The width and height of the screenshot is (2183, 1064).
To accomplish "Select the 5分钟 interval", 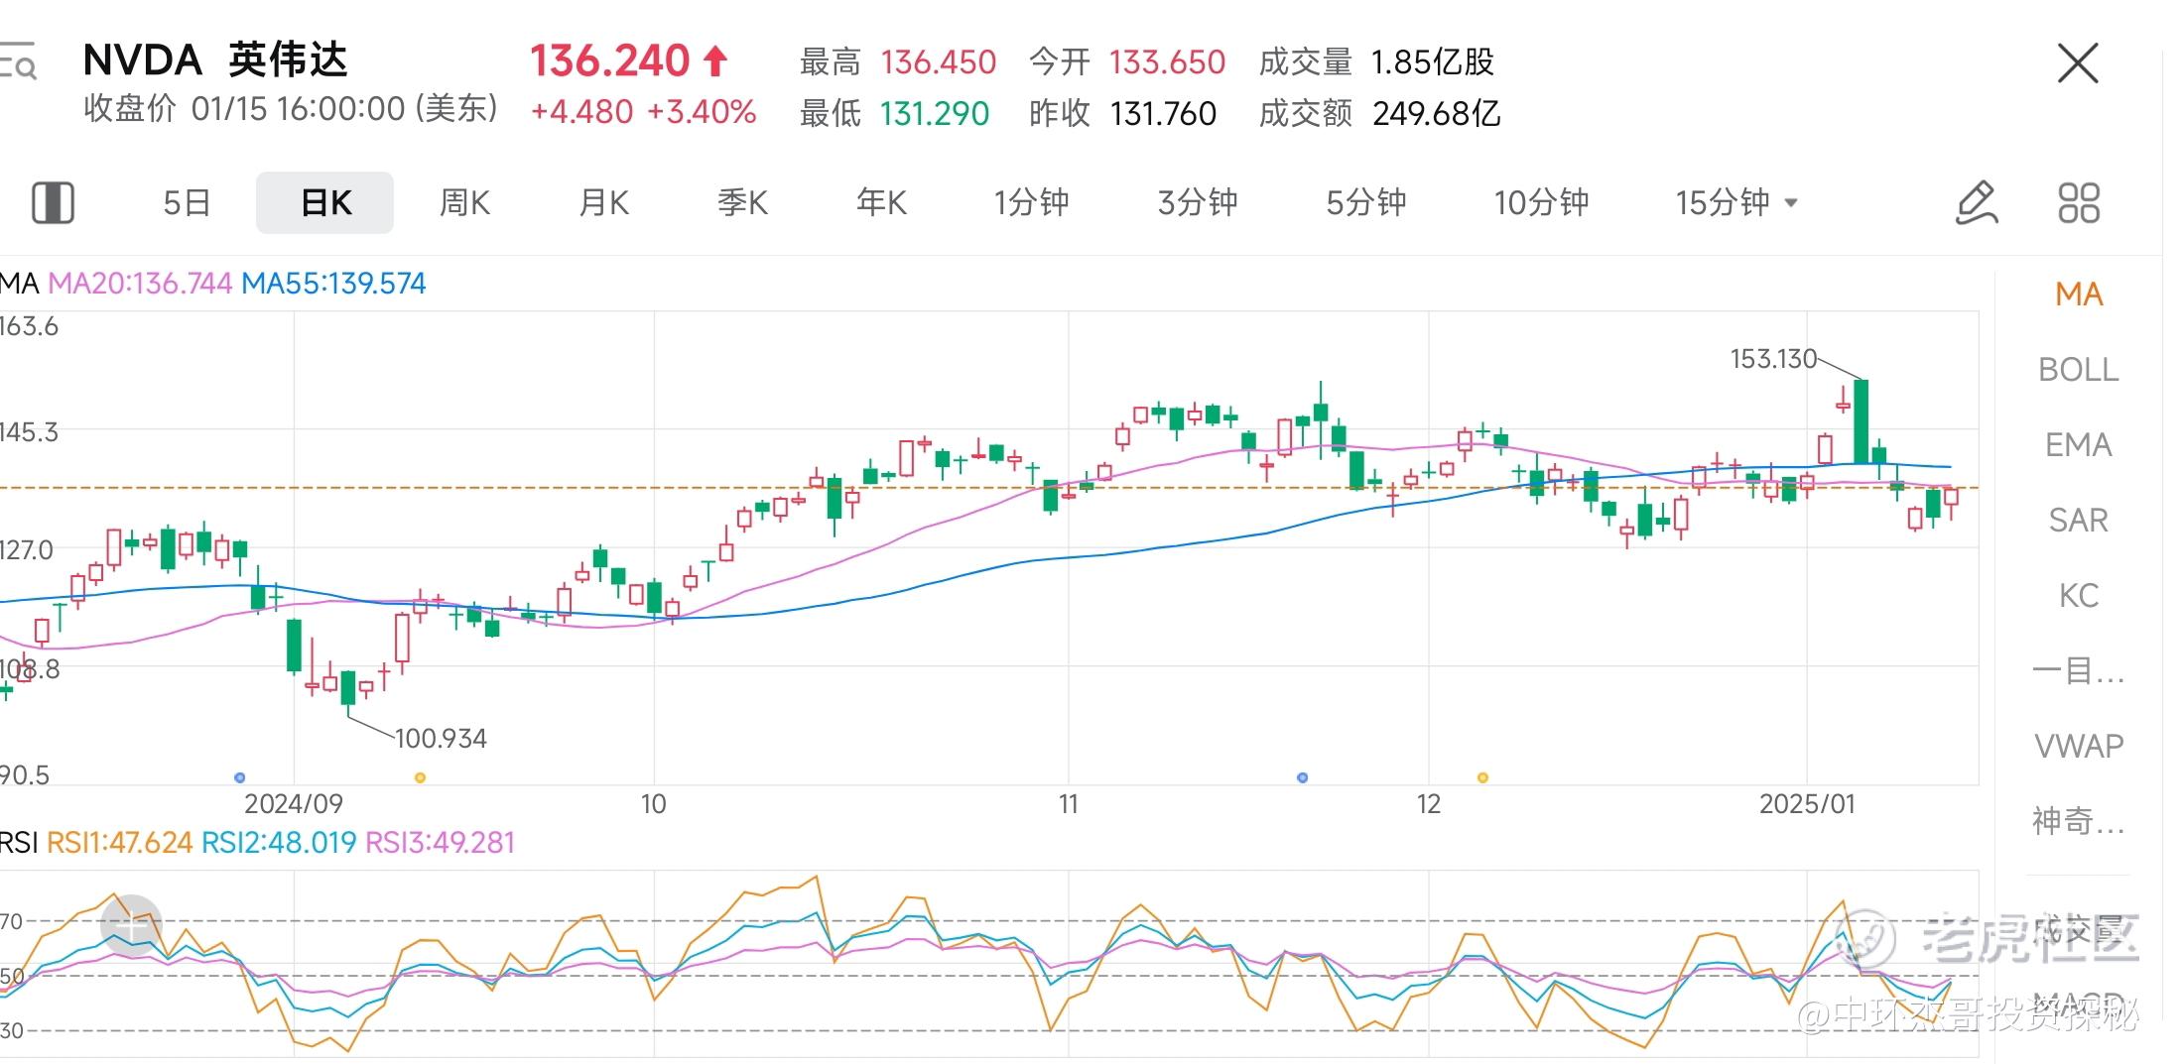I will pos(1366,202).
